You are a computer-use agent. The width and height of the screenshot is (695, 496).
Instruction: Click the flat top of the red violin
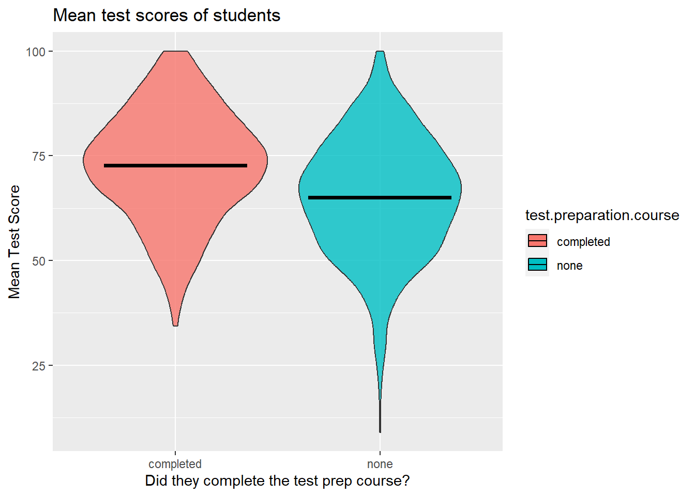175,52
